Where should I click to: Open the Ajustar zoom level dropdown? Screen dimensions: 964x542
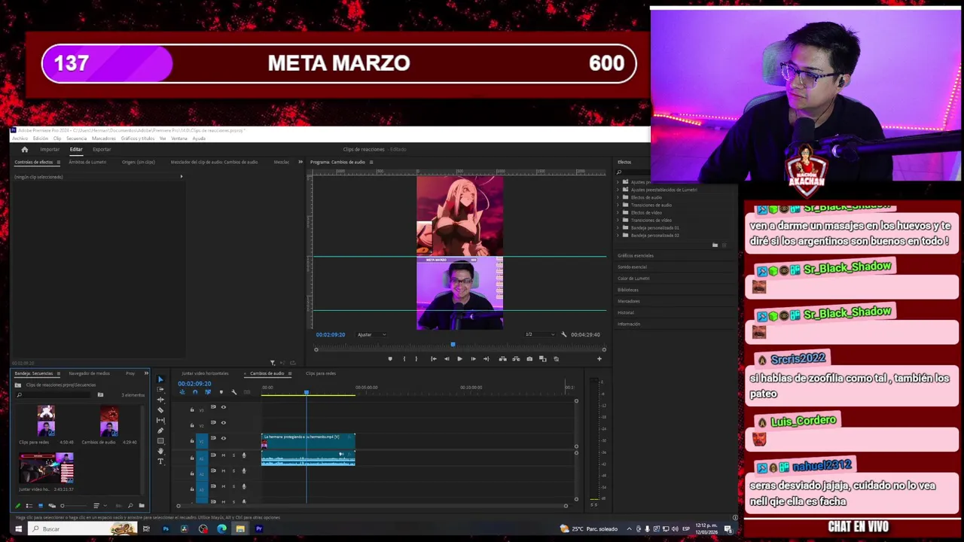371,334
